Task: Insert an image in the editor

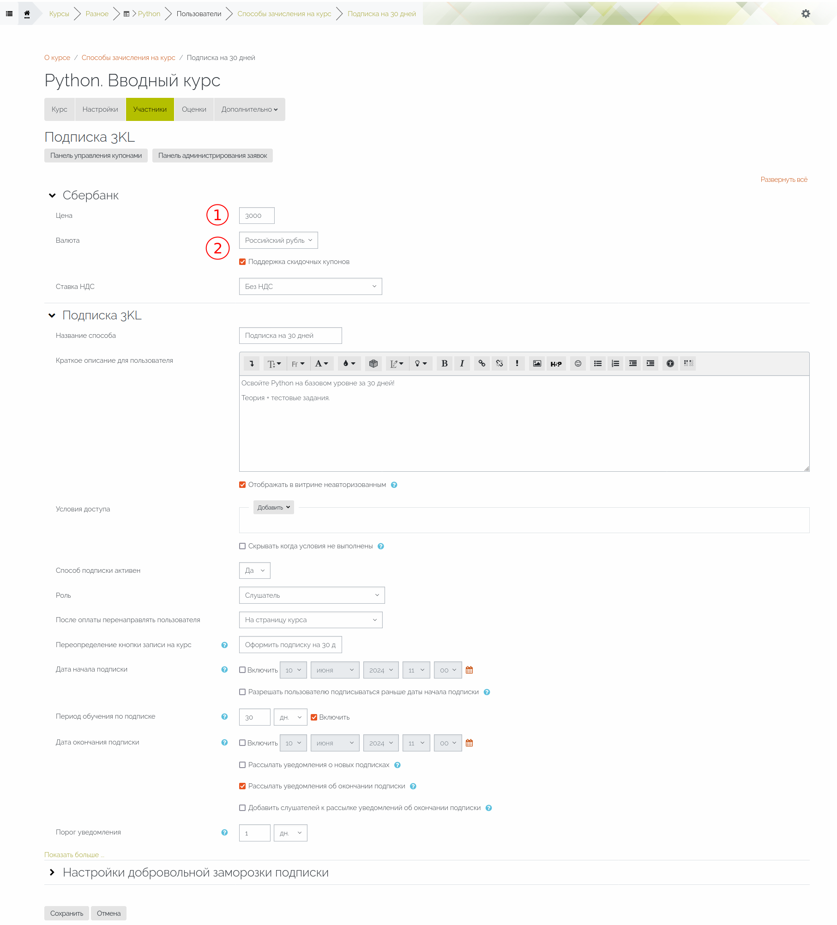Action: point(537,364)
